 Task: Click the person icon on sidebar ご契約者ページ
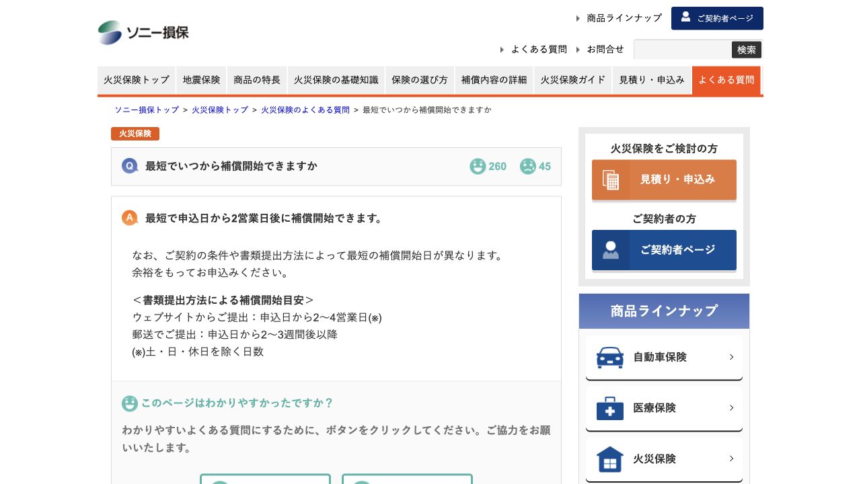[611, 250]
